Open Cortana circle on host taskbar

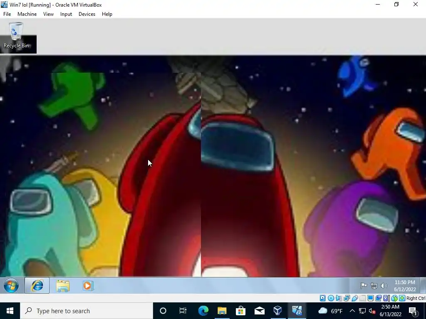(x=163, y=311)
